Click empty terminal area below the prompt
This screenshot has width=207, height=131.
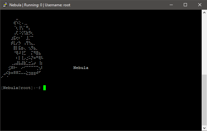100,111
